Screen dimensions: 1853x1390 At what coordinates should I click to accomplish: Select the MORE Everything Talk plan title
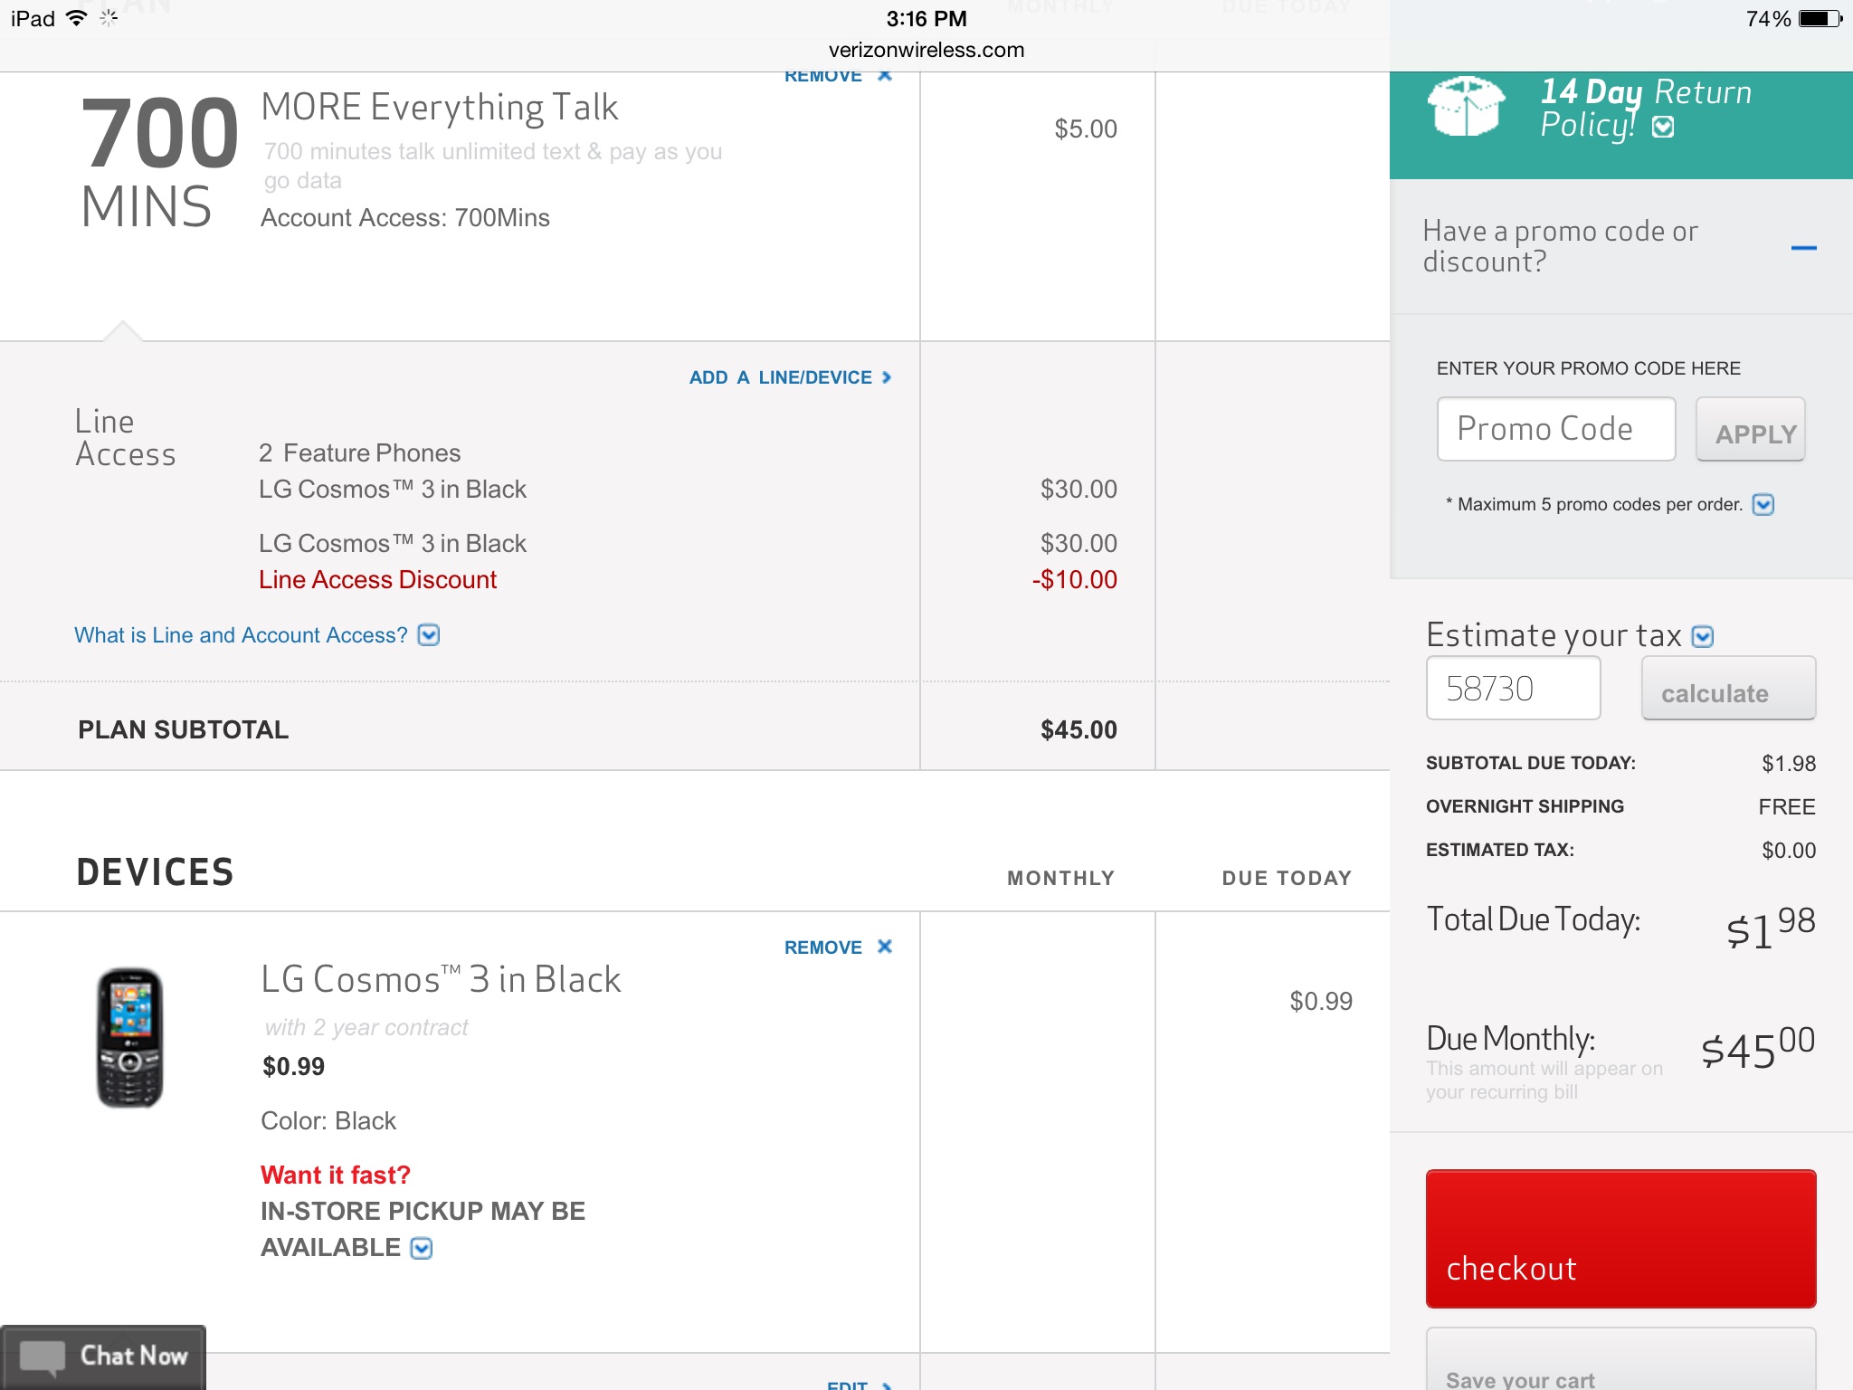(x=440, y=108)
